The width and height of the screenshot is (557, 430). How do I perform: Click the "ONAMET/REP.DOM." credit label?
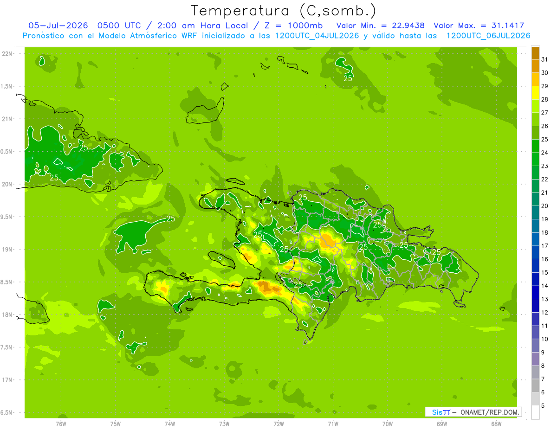click(x=490, y=412)
